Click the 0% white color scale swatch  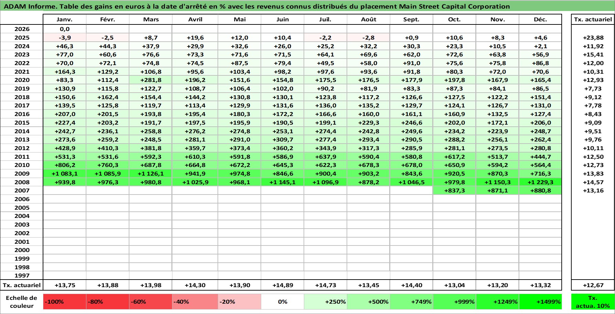click(283, 302)
